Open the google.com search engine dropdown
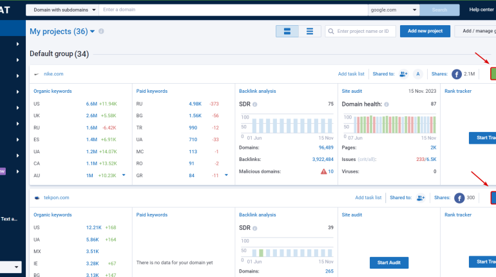This screenshot has height=277, width=496. (x=394, y=10)
